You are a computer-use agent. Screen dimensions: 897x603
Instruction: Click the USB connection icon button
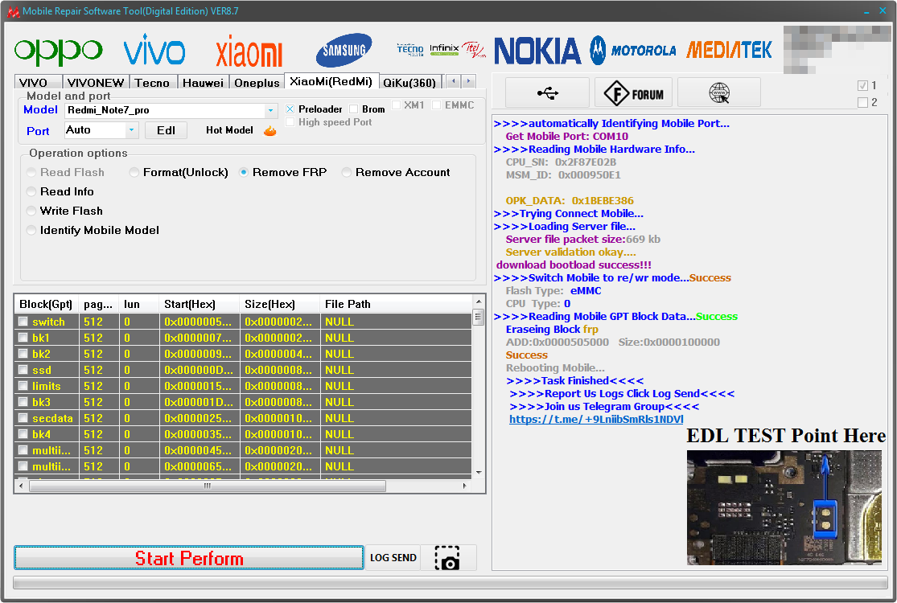[x=548, y=92]
